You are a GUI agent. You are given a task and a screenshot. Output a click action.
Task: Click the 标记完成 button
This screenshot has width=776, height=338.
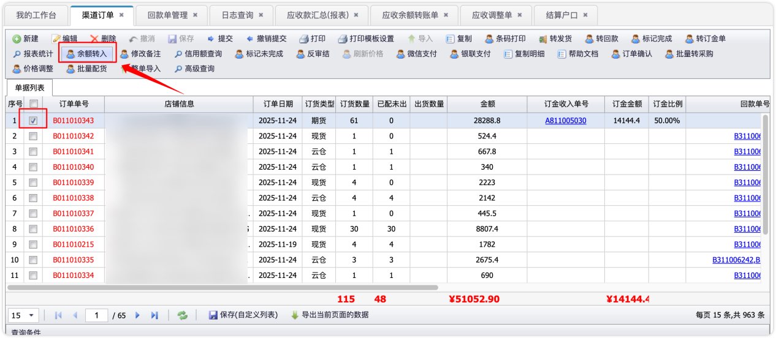pyautogui.click(x=652, y=39)
